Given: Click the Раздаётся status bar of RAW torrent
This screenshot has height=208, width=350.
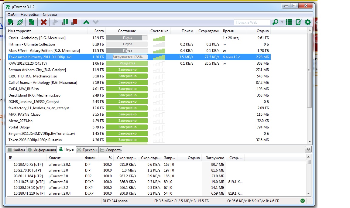Looking at the screenshot, I should 127,63.
